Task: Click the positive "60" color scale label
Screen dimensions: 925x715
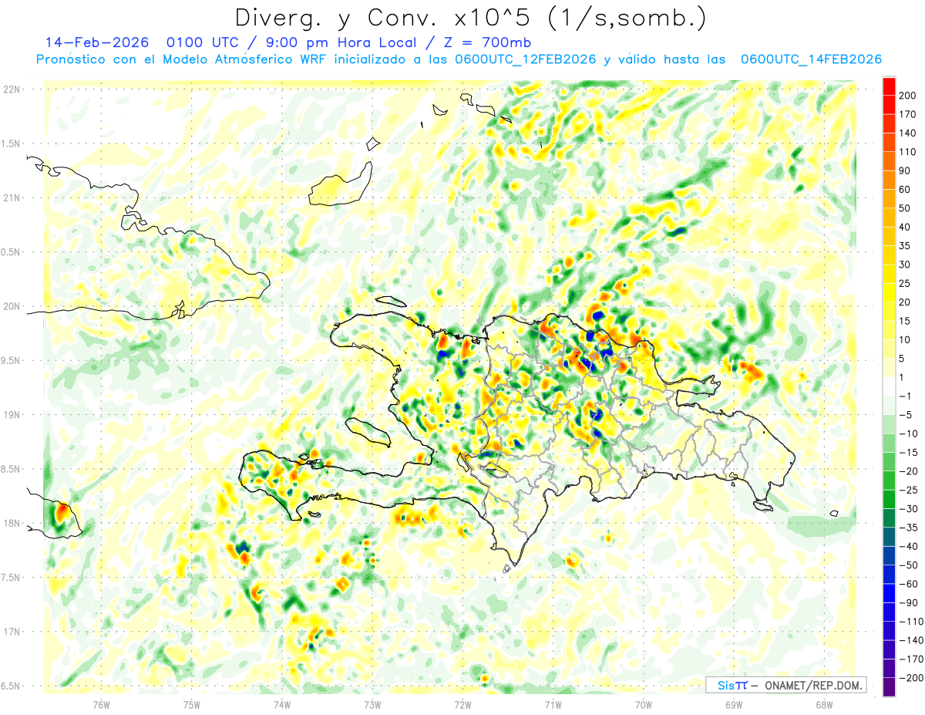Action: pyautogui.click(x=905, y=190)
